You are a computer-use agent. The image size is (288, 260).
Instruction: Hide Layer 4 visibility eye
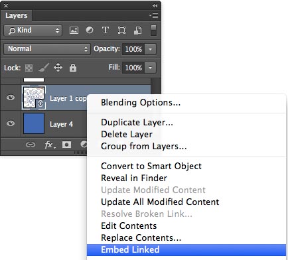(11, 123)
